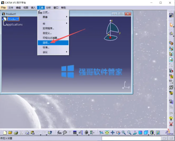Open a file with the folder icon

click(x=10, y=133)
